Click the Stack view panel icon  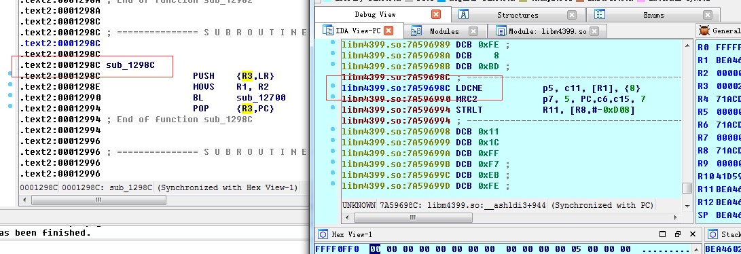712,234
